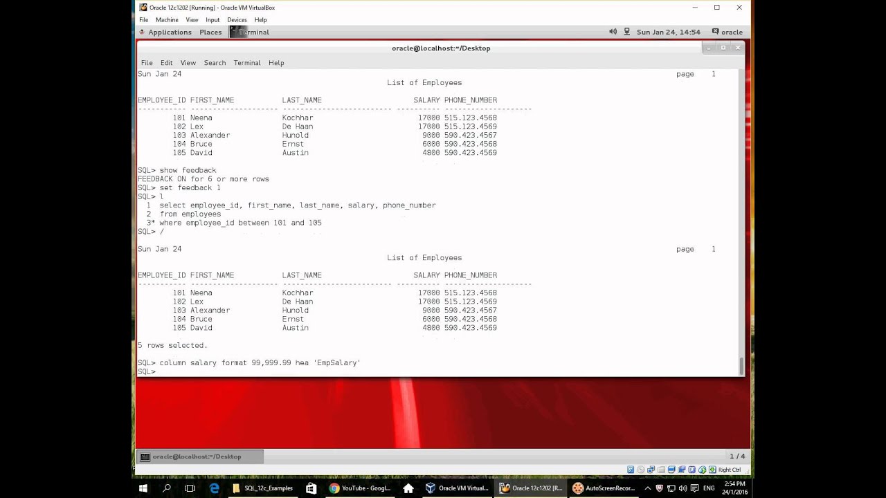Open the terminal File menu

pyautogui.click(x=147, y=63)
